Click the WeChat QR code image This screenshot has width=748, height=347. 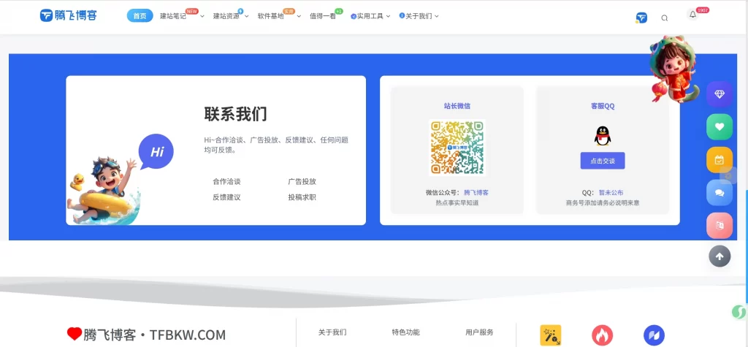(457, 148)
